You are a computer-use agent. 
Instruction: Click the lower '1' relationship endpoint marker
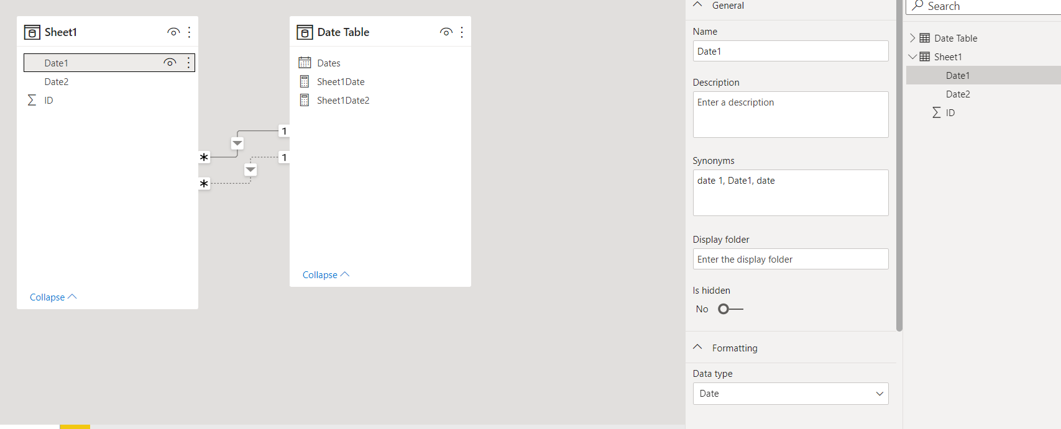point(284,157)
